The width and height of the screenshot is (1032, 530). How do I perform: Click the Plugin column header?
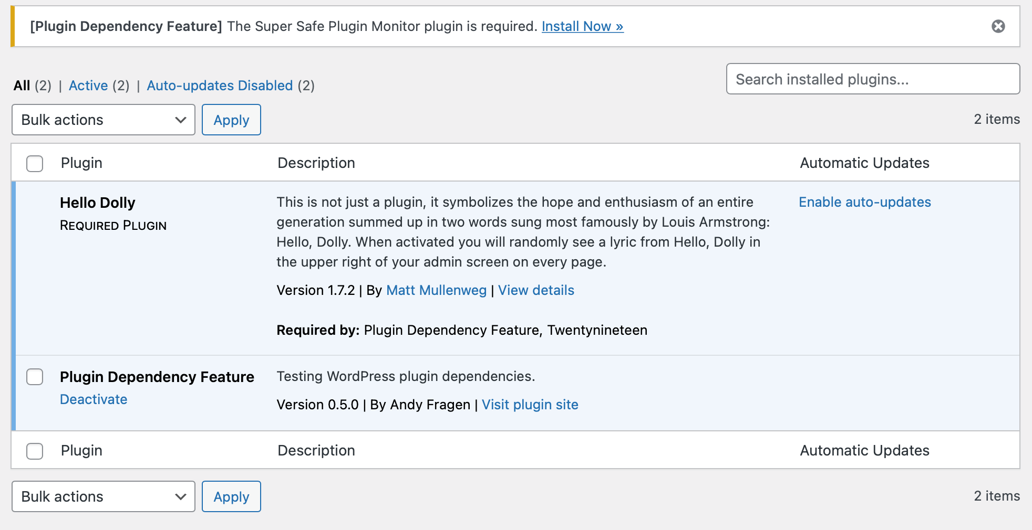81,163
